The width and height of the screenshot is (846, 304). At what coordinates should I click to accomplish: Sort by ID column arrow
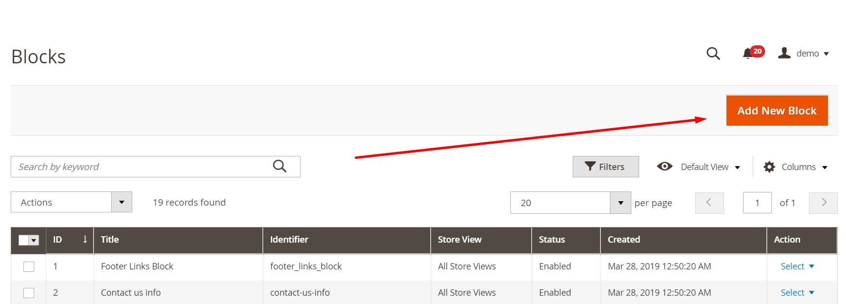[x=85, y=239]
